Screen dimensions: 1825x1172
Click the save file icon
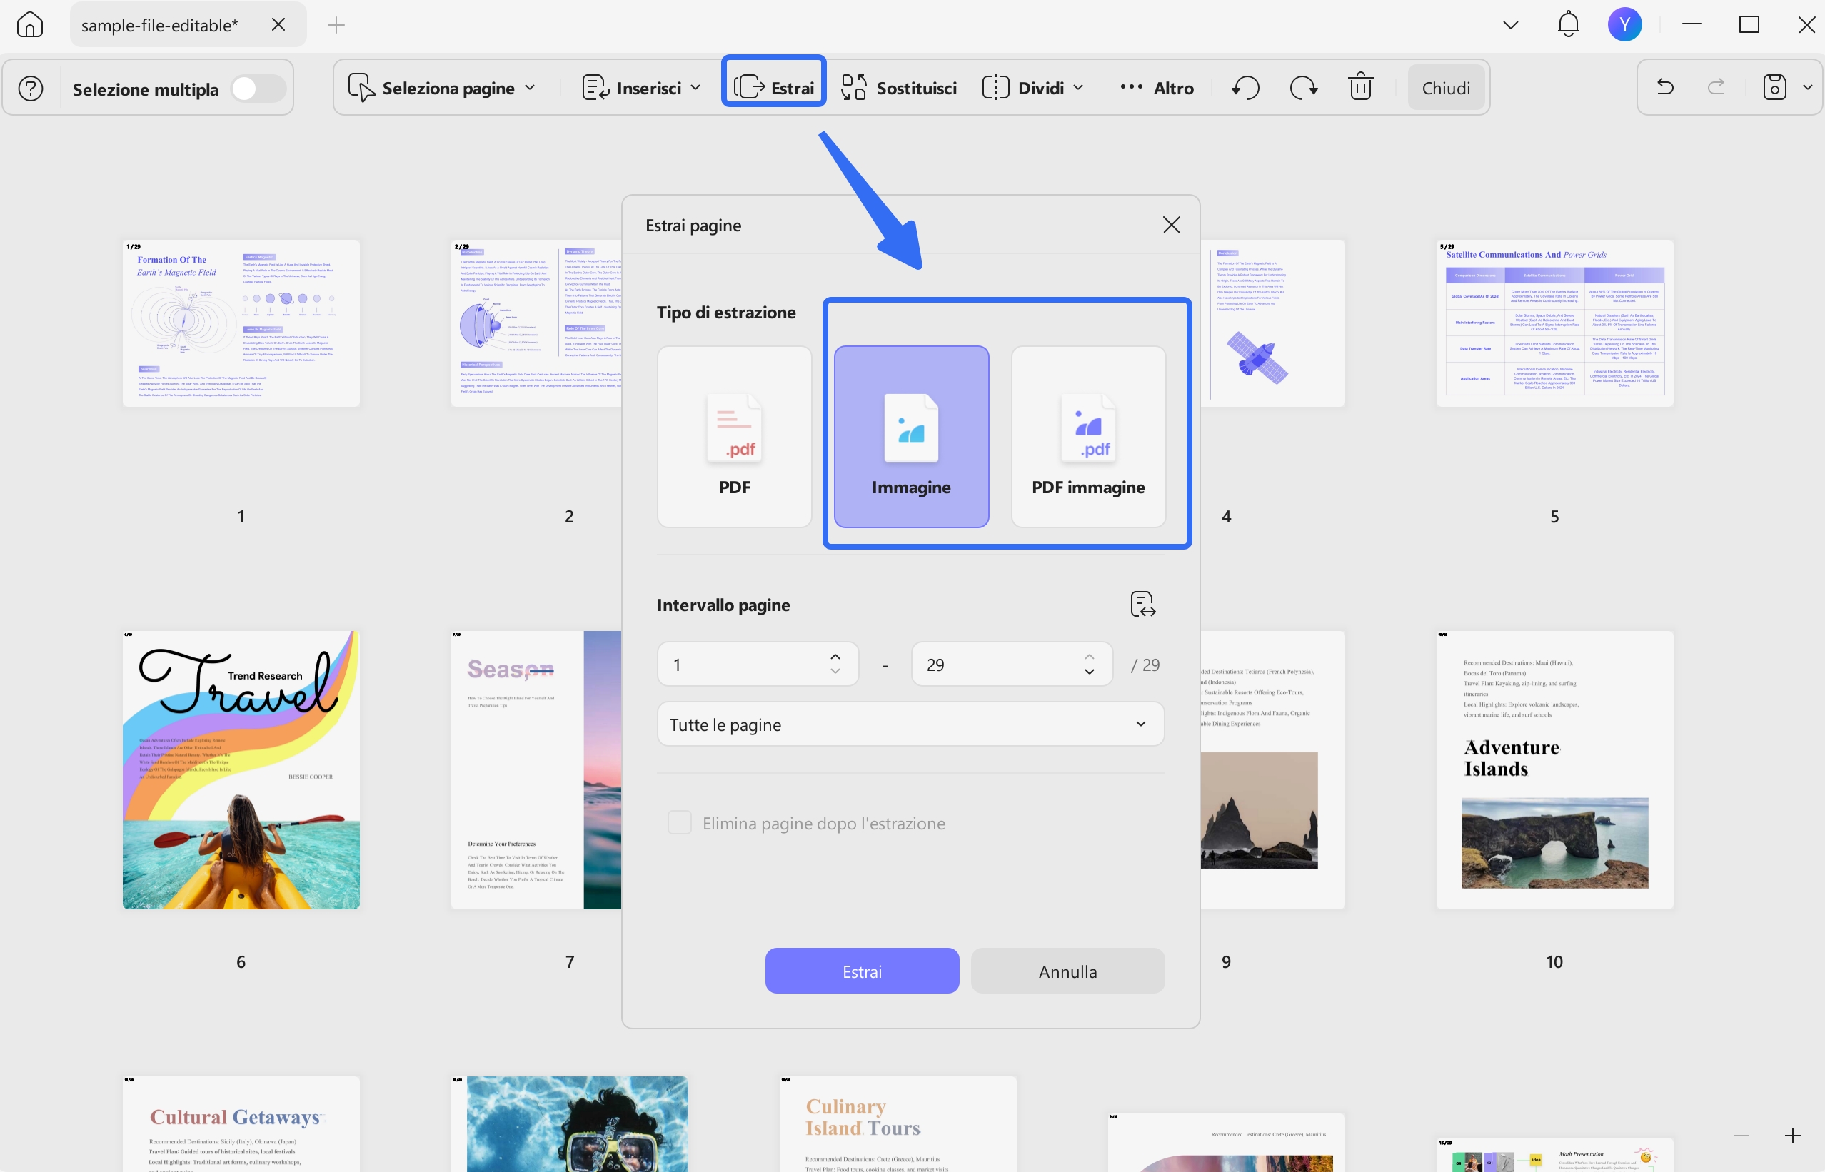pyautogui.click(x=1774, y=87)
